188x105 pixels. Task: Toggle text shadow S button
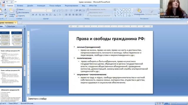[47, 15]
